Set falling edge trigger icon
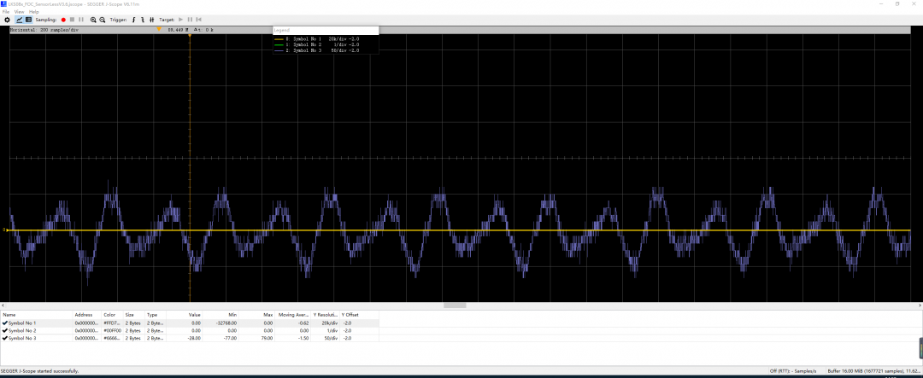Screen dimensions: 923x378 point(143,20)
